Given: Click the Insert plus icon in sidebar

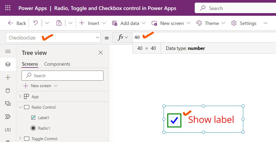Looking at the screenshot, I should (8, 77).
